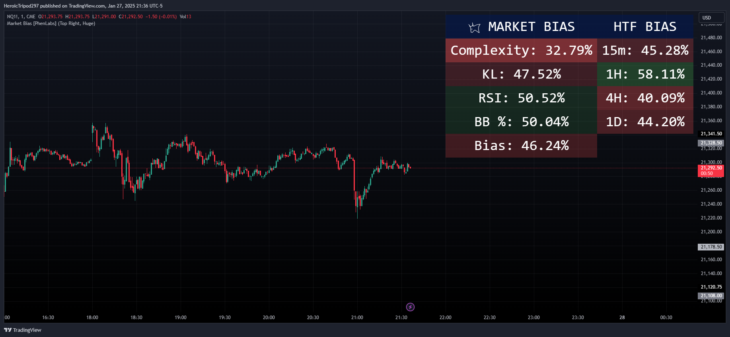Click the 1D: 44.20% HTF cell

[645, 122]
